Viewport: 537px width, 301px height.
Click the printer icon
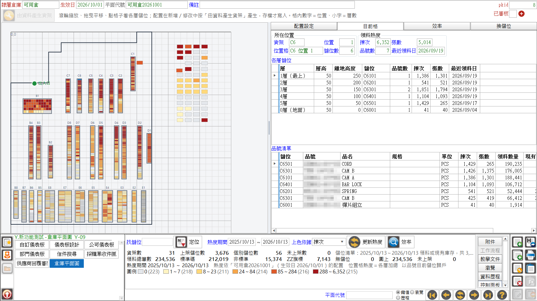[x=530, y=255]
